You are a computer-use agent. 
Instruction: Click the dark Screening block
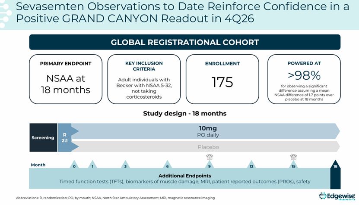pyautogui.click(x=43, y=138)
